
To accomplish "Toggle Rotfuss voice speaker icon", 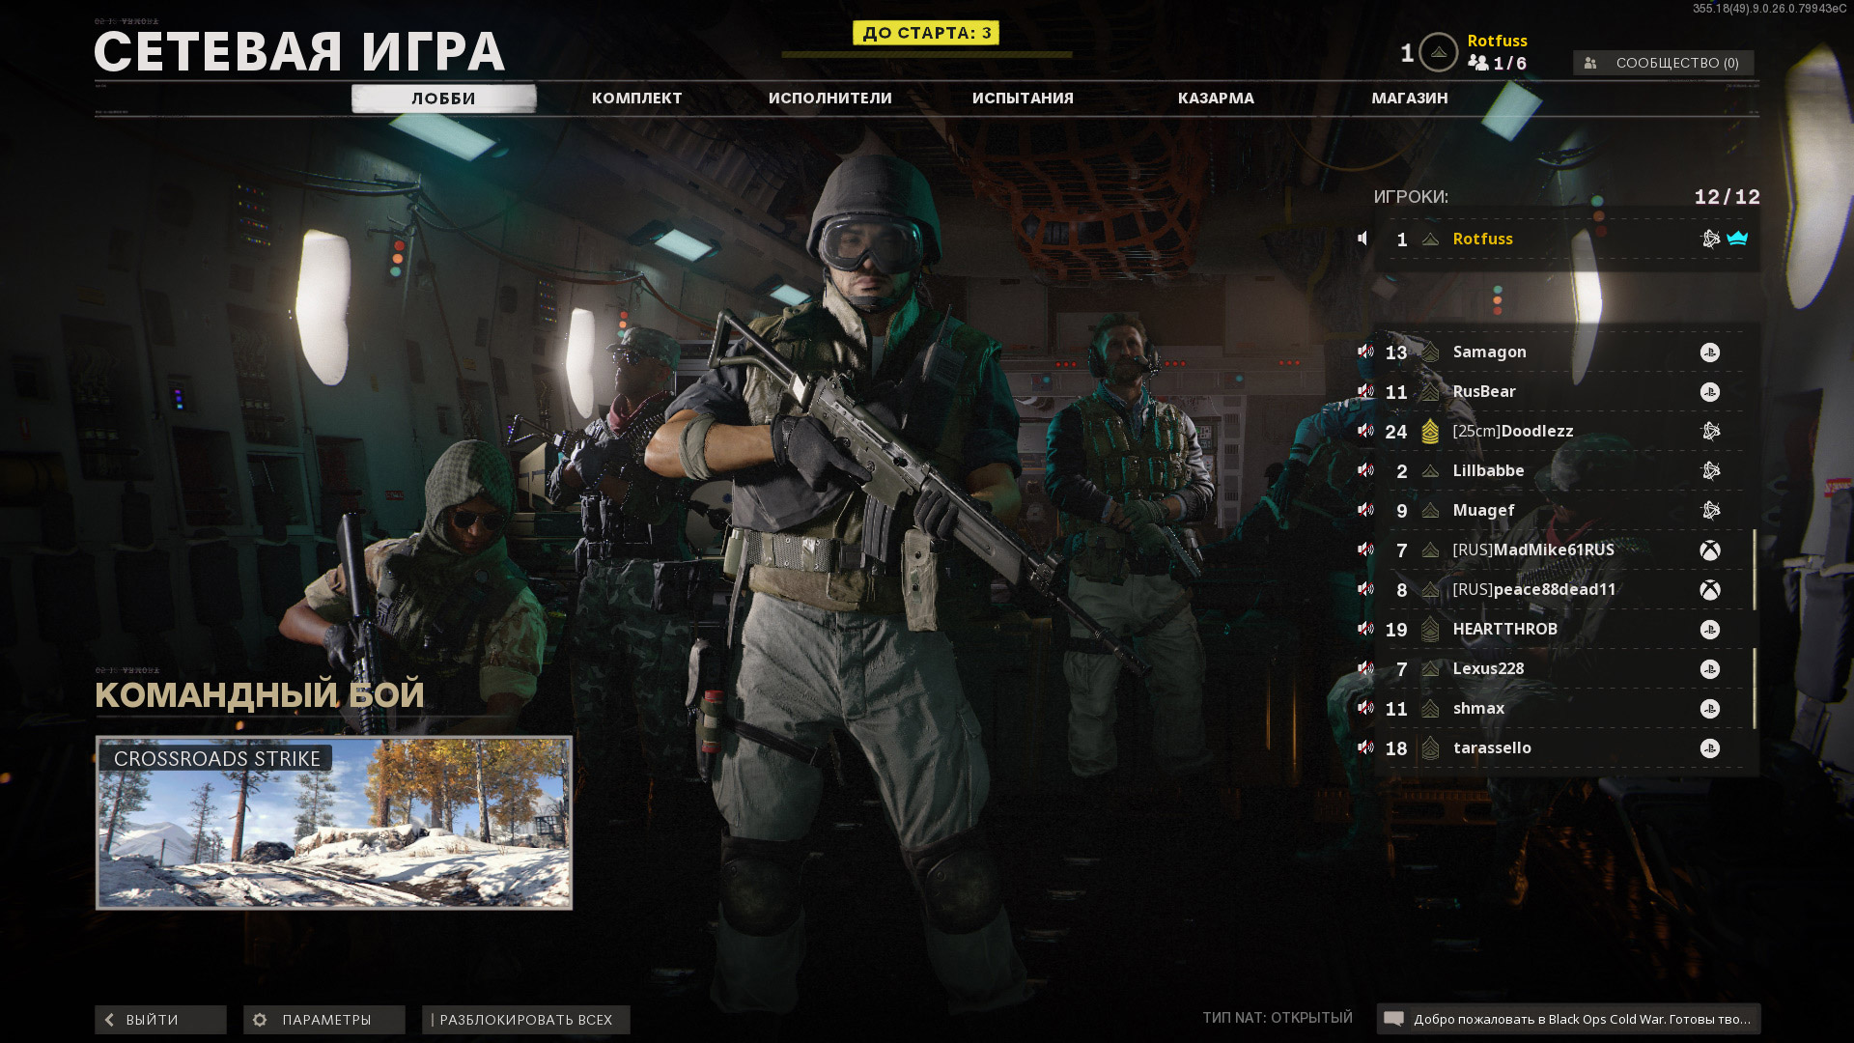I will click(1362, 239).
